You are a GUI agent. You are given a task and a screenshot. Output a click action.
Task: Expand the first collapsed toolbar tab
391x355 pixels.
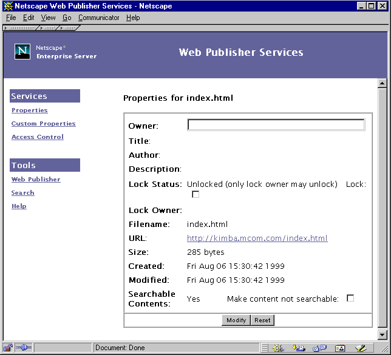[21, 28]
